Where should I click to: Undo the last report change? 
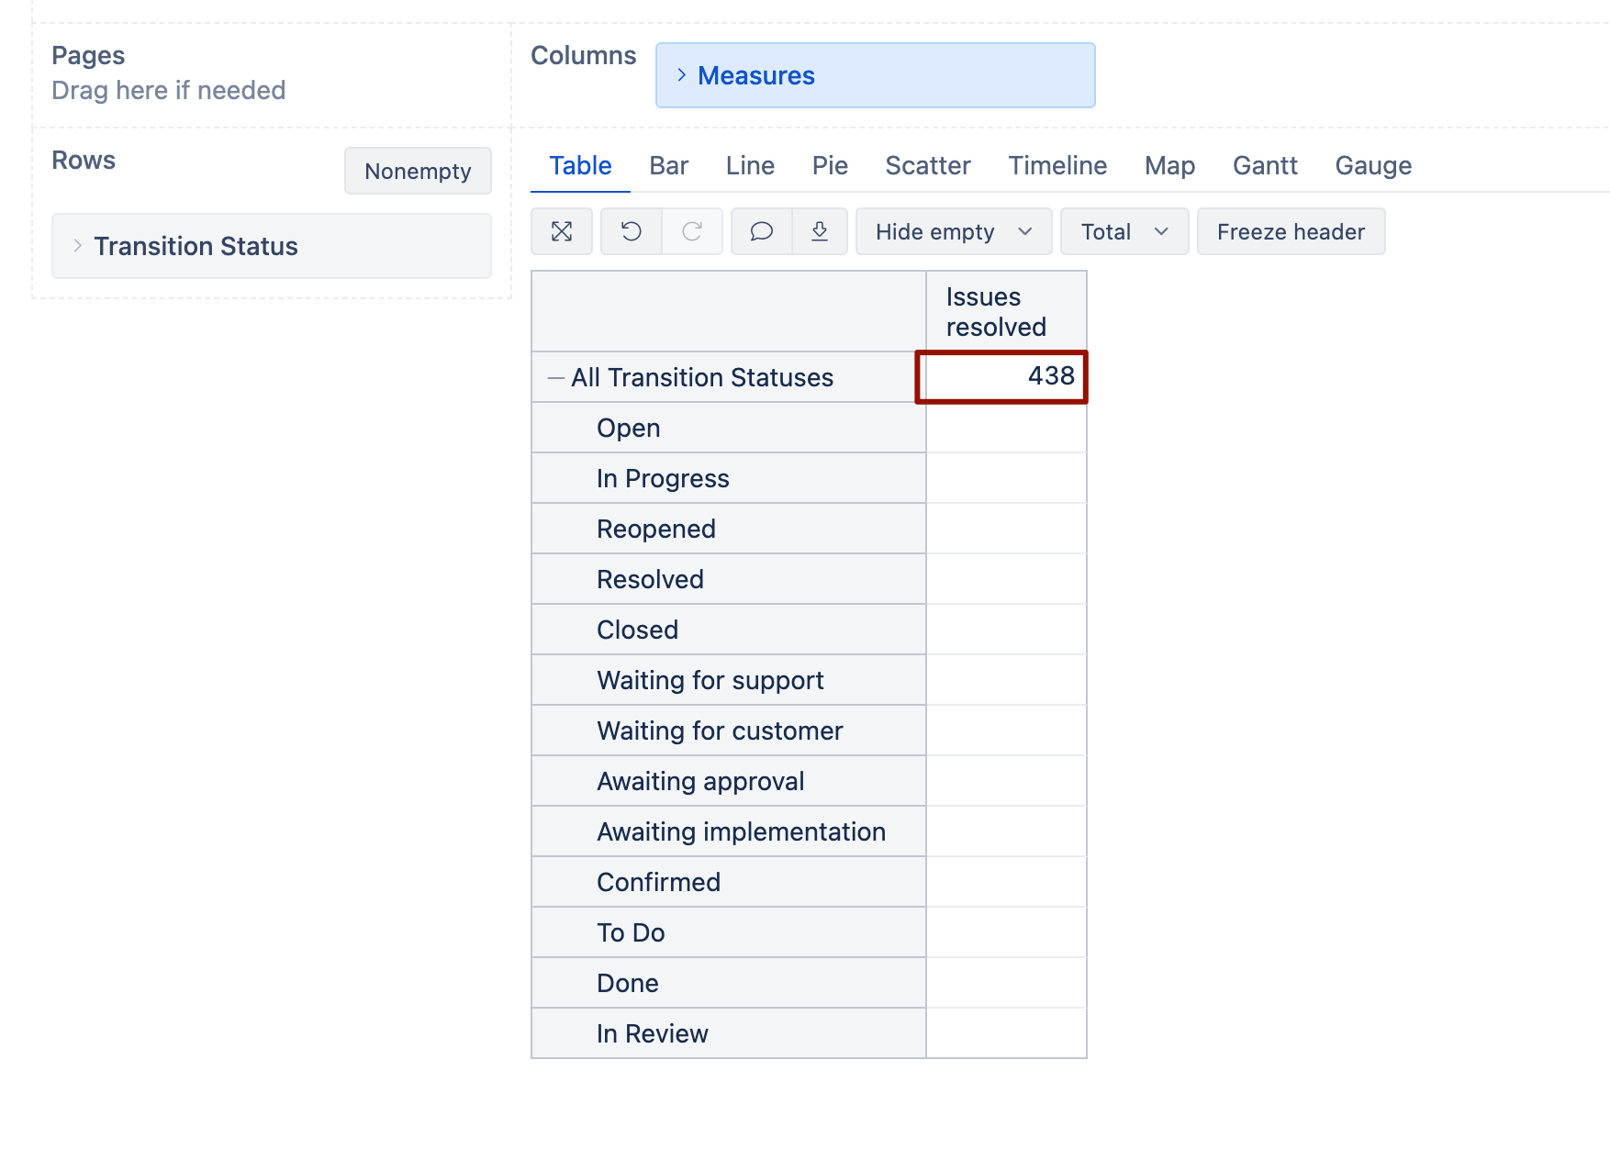[632, 231]
